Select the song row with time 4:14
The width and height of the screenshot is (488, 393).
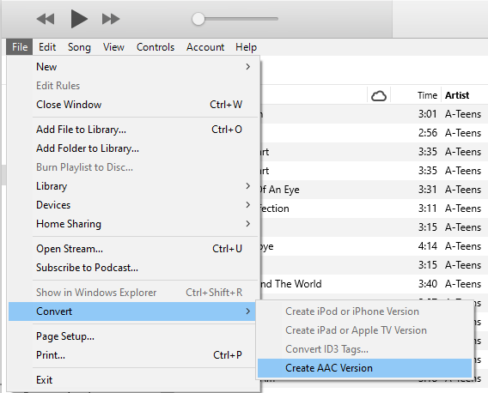tap(374, 246)
